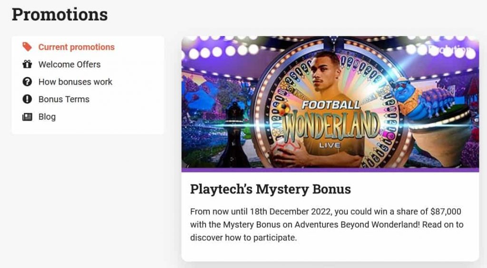The width and height of the screenshot is (487, 268).
Task: Select Current promotions in the sidebar
Action: (x=77, y=47)
